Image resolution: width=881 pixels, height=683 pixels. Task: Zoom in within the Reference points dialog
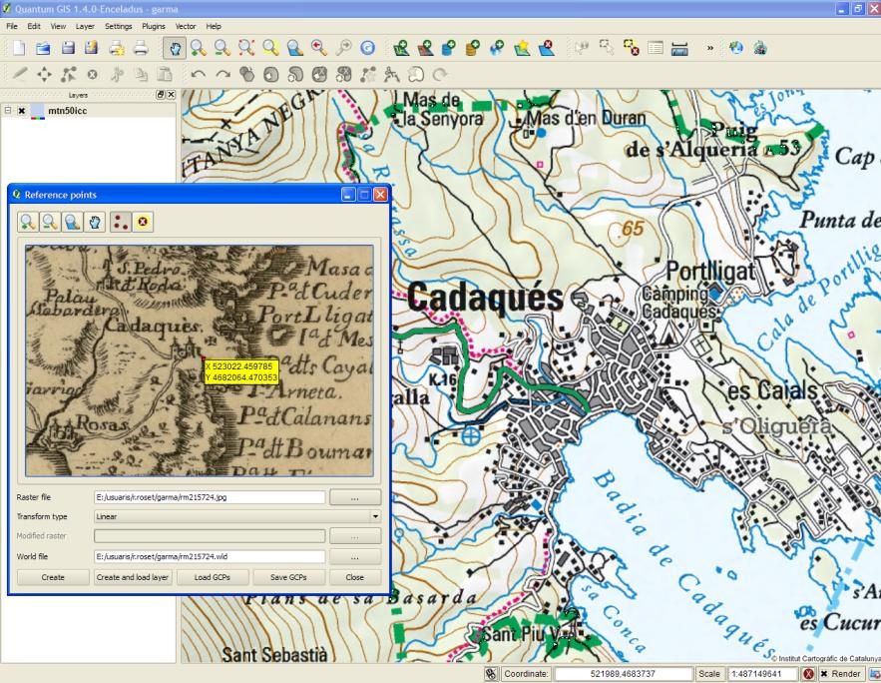click(x=28, y=222)
